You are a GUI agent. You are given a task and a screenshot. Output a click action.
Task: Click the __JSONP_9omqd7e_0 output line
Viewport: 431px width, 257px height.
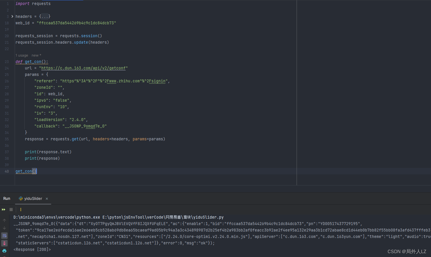(x=188, y=224)
